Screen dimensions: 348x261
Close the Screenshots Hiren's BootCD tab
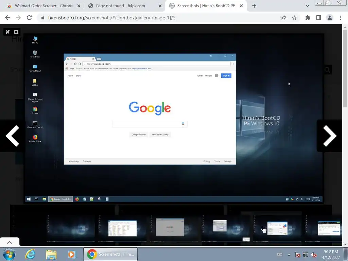241,6
